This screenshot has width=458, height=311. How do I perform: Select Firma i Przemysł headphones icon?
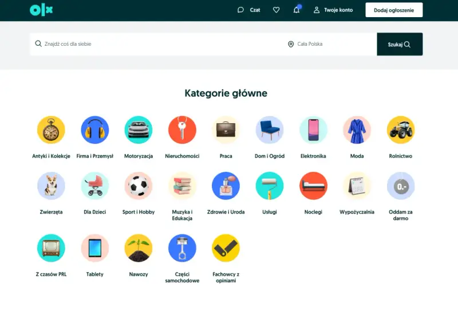tap(95, 130)
